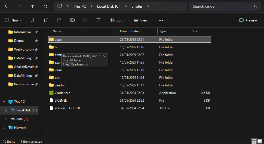
Task: Click the Share icon in toolbar
Action: point(85,20)
